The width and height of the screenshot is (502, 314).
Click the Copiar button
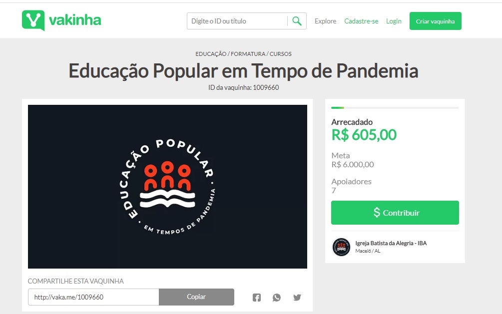tap(196, 297)
